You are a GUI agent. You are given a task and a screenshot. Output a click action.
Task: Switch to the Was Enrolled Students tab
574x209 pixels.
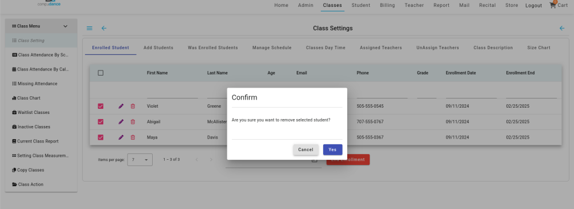click(x=213, y=48)
